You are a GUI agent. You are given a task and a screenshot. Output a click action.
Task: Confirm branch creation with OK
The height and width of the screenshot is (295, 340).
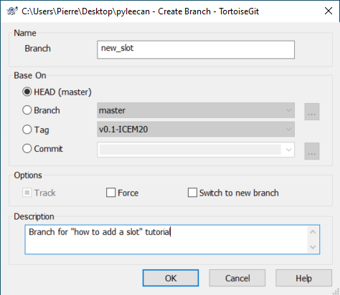tap(171, 278)
